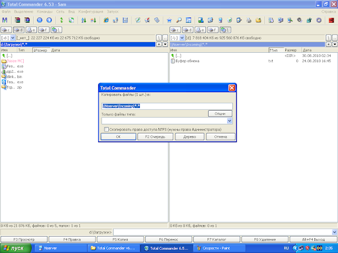338x253 pixels.
Task: Sort left panel by Размер column header
Action: (x=41, y=50)
